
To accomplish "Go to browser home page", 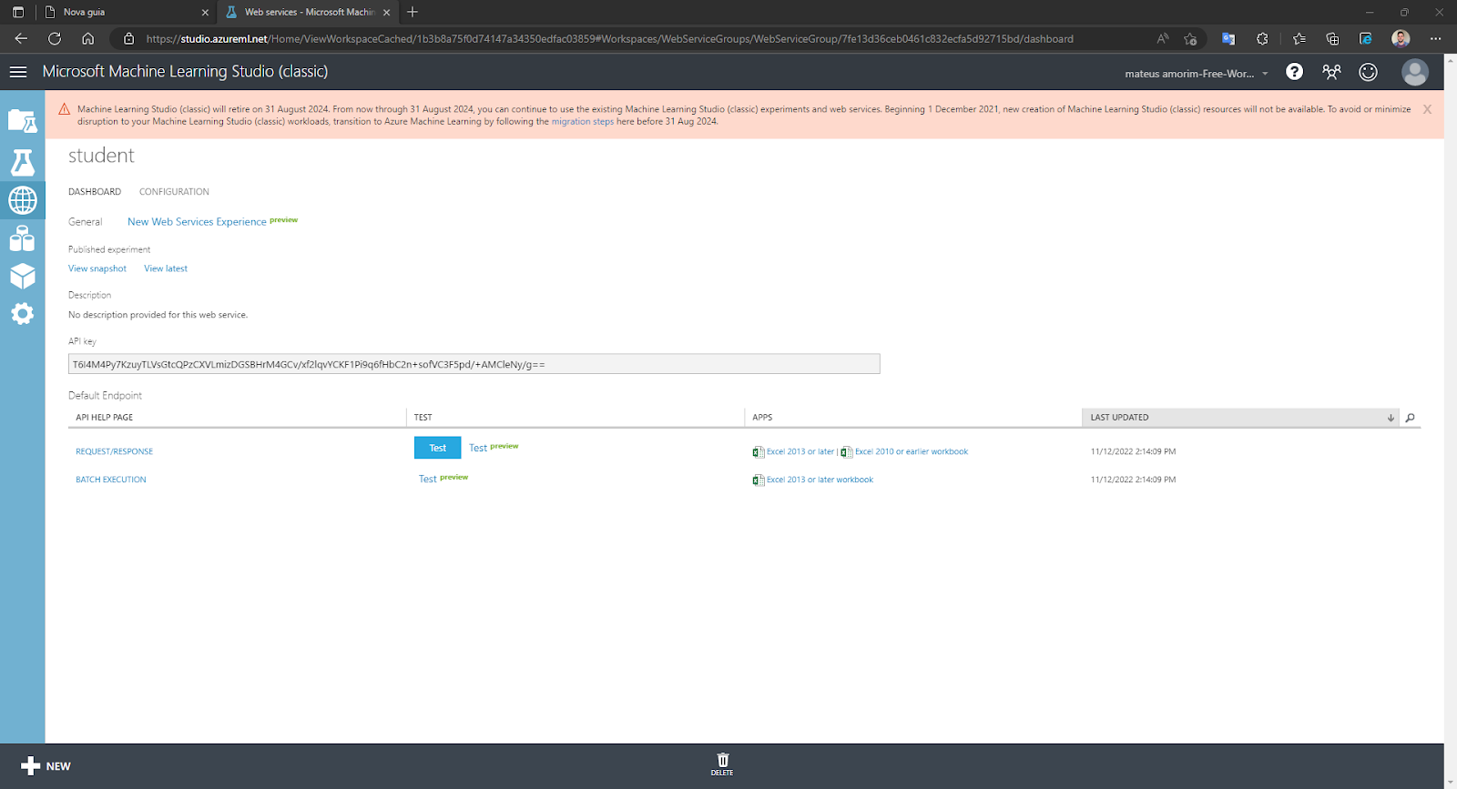I will [87, 38].
